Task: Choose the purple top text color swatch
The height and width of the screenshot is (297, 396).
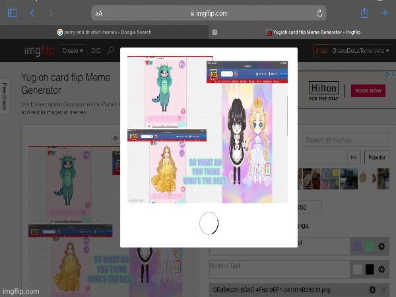Action: point(357,246)
